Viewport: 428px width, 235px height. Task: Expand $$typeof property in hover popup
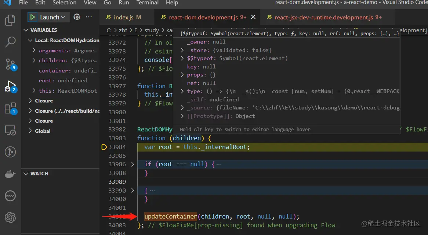[182, 58]
